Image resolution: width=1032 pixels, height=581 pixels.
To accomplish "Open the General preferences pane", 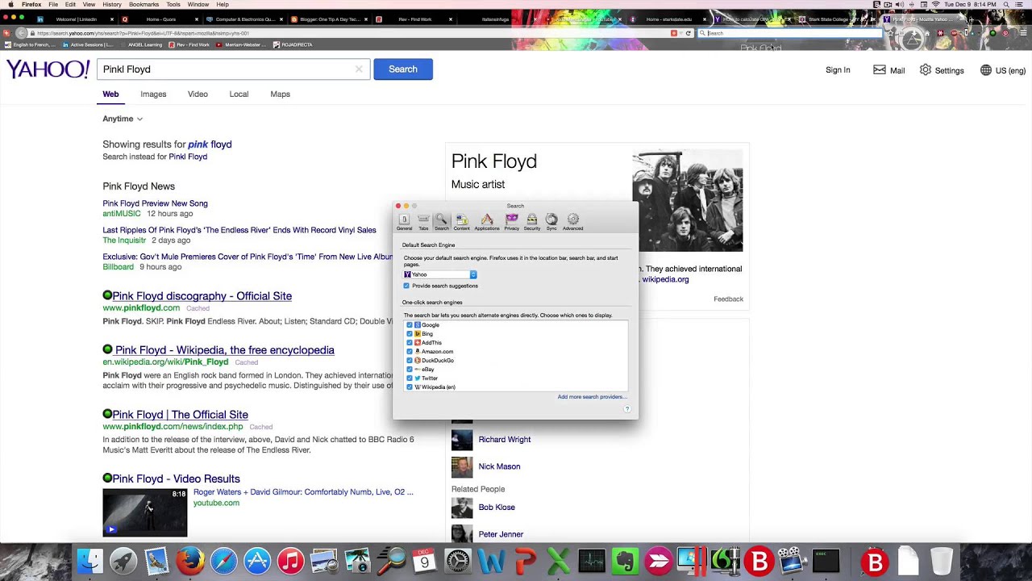I will click(x=404, y=222).
